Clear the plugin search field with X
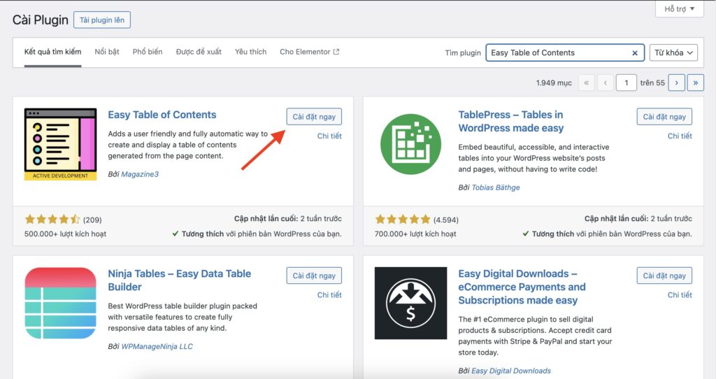The image size is (716, 379). pyautogui.click(x=635, y=53)
